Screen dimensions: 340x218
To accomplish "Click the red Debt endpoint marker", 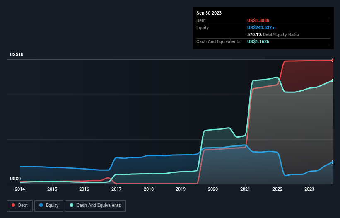I will click(x=333, y=61).
